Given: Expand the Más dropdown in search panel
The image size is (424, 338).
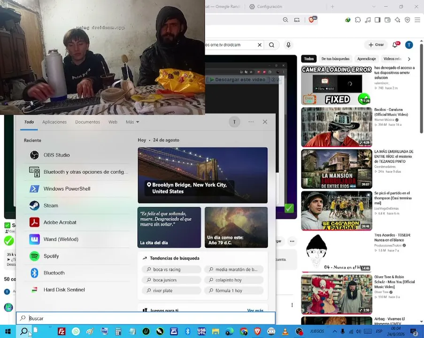Looking at the screenshot, I should [x=132, y=122].
